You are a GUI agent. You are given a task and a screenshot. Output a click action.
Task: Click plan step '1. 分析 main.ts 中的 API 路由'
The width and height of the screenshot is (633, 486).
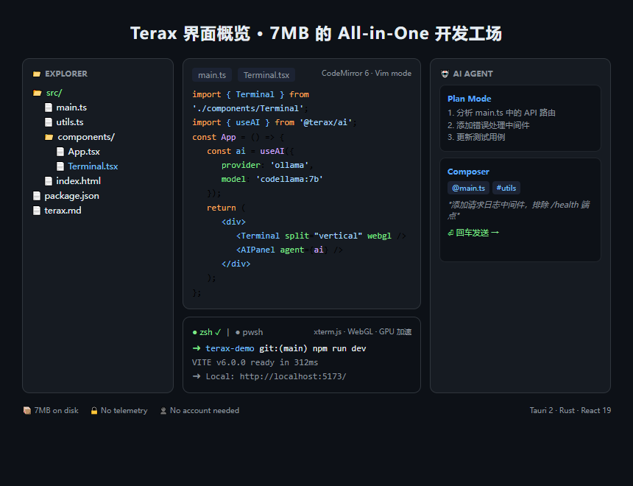501,113
